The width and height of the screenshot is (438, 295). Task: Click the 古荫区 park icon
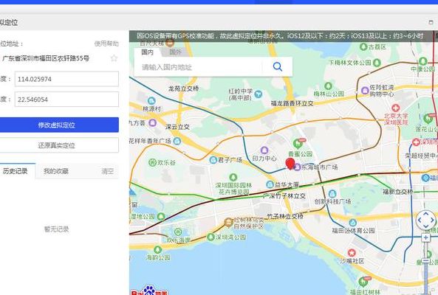click(x=363, y=46)
